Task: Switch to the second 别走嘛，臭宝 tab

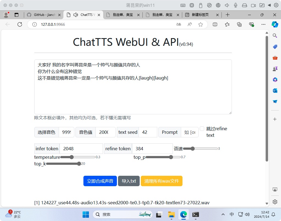Action: coord(162,15)
